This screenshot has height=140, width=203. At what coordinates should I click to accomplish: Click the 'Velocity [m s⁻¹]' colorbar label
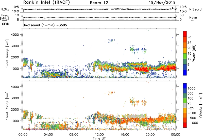[200, 105]
